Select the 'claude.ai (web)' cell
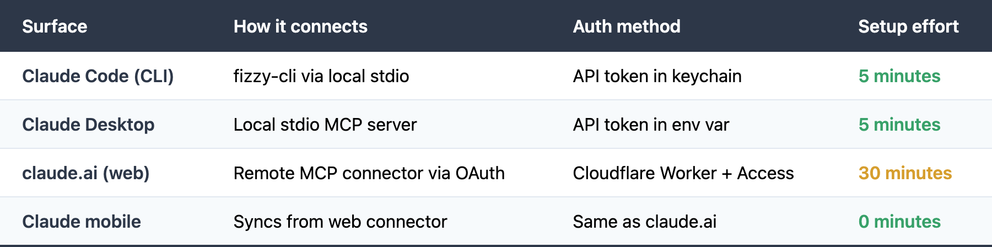The height and width of the screenshot is (247, 992). coord(86,173)
